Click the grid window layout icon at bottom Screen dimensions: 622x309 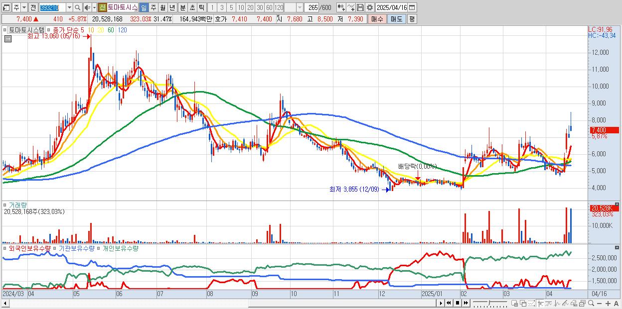click(514, 303)
